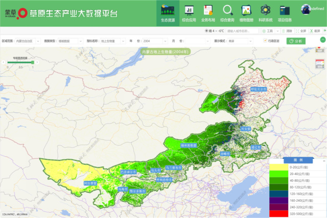This screenshot has height=218, width=327.
Task: Open the 业务布局 module
Action: [208, 13]
